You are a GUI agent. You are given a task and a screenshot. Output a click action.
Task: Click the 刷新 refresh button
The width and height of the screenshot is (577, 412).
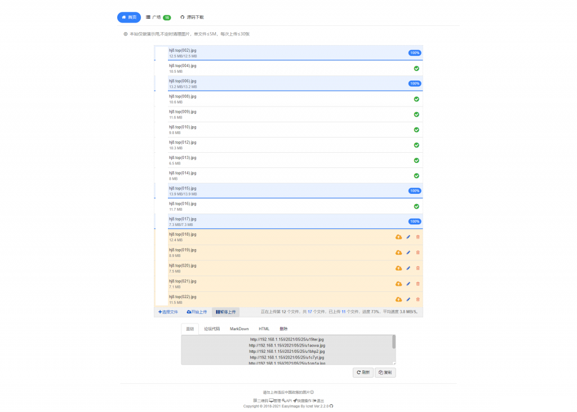pyautogui.click(x=362, y=373)
